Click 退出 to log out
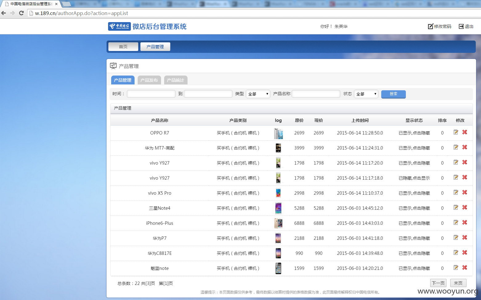Image resolution: width=481 pixels, height=300 pixels. 466,26
